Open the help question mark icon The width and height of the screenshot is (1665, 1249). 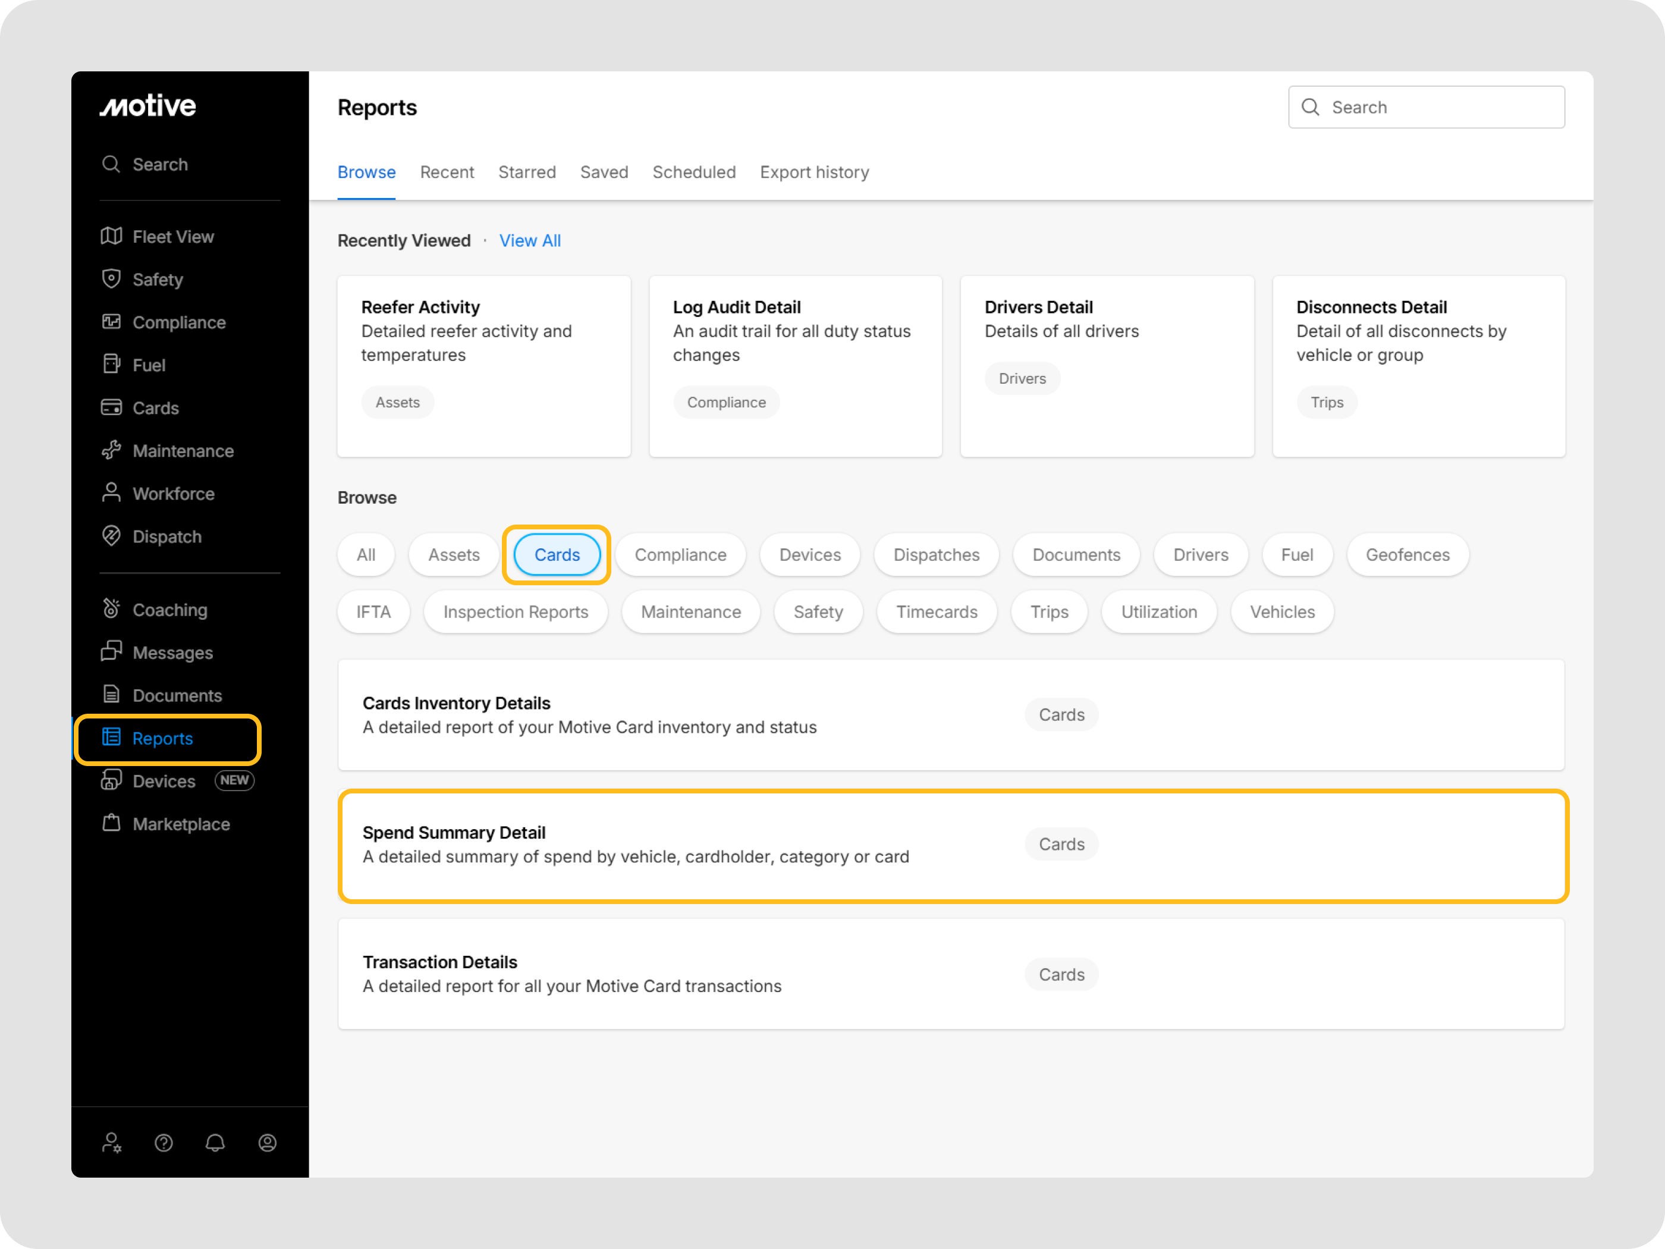click(164, 1143)
